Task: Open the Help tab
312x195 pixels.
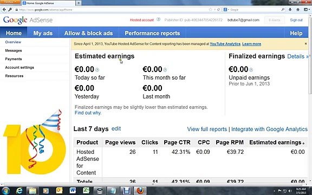Action: click(296, 33)
